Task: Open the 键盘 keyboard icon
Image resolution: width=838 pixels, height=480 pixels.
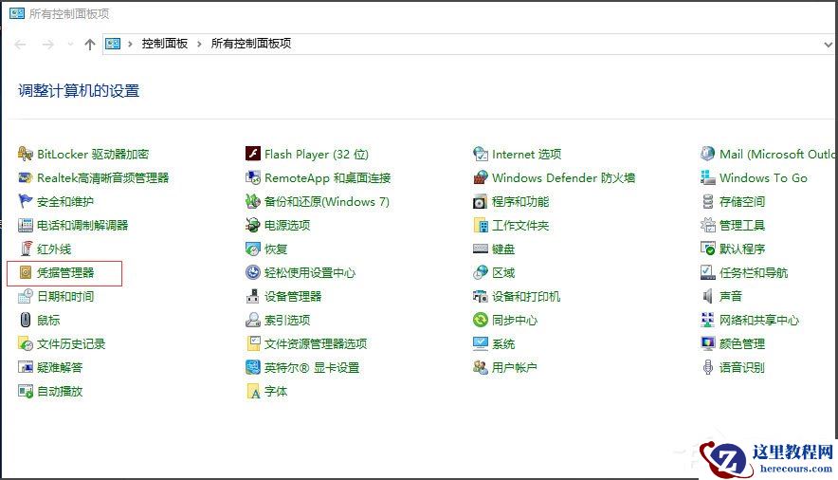Action: pos(481,249)
